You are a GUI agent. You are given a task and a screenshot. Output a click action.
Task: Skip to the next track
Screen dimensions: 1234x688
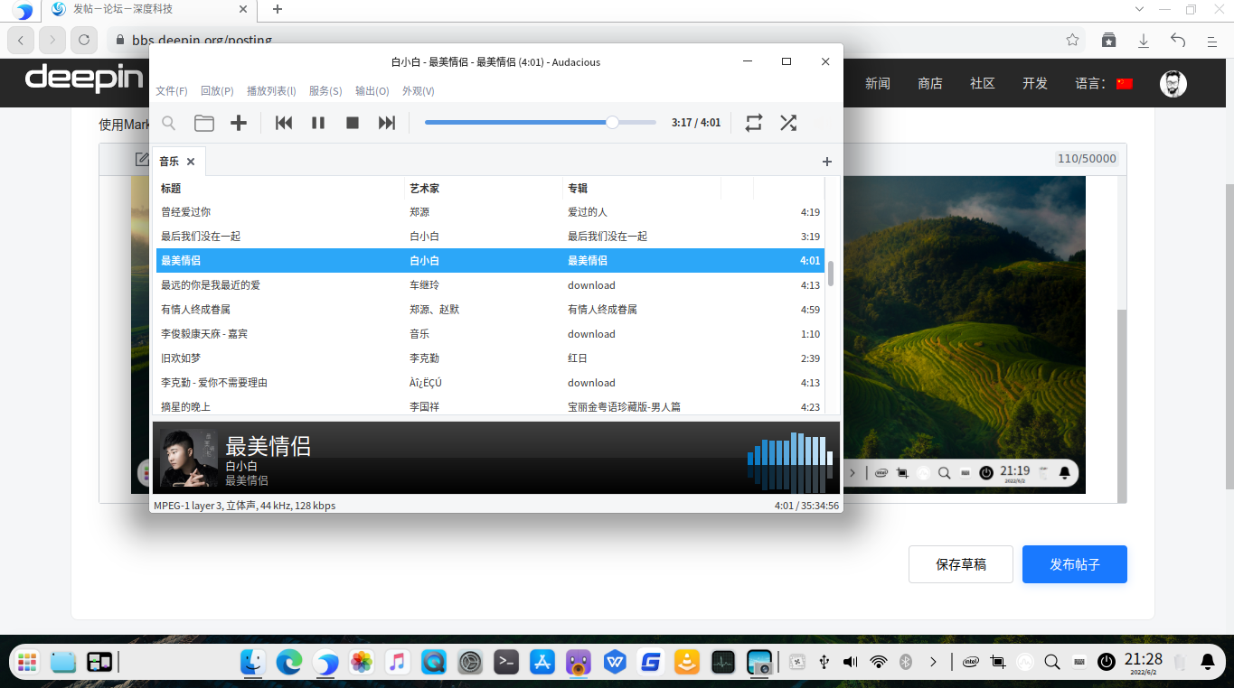click(x=386, y=123)
